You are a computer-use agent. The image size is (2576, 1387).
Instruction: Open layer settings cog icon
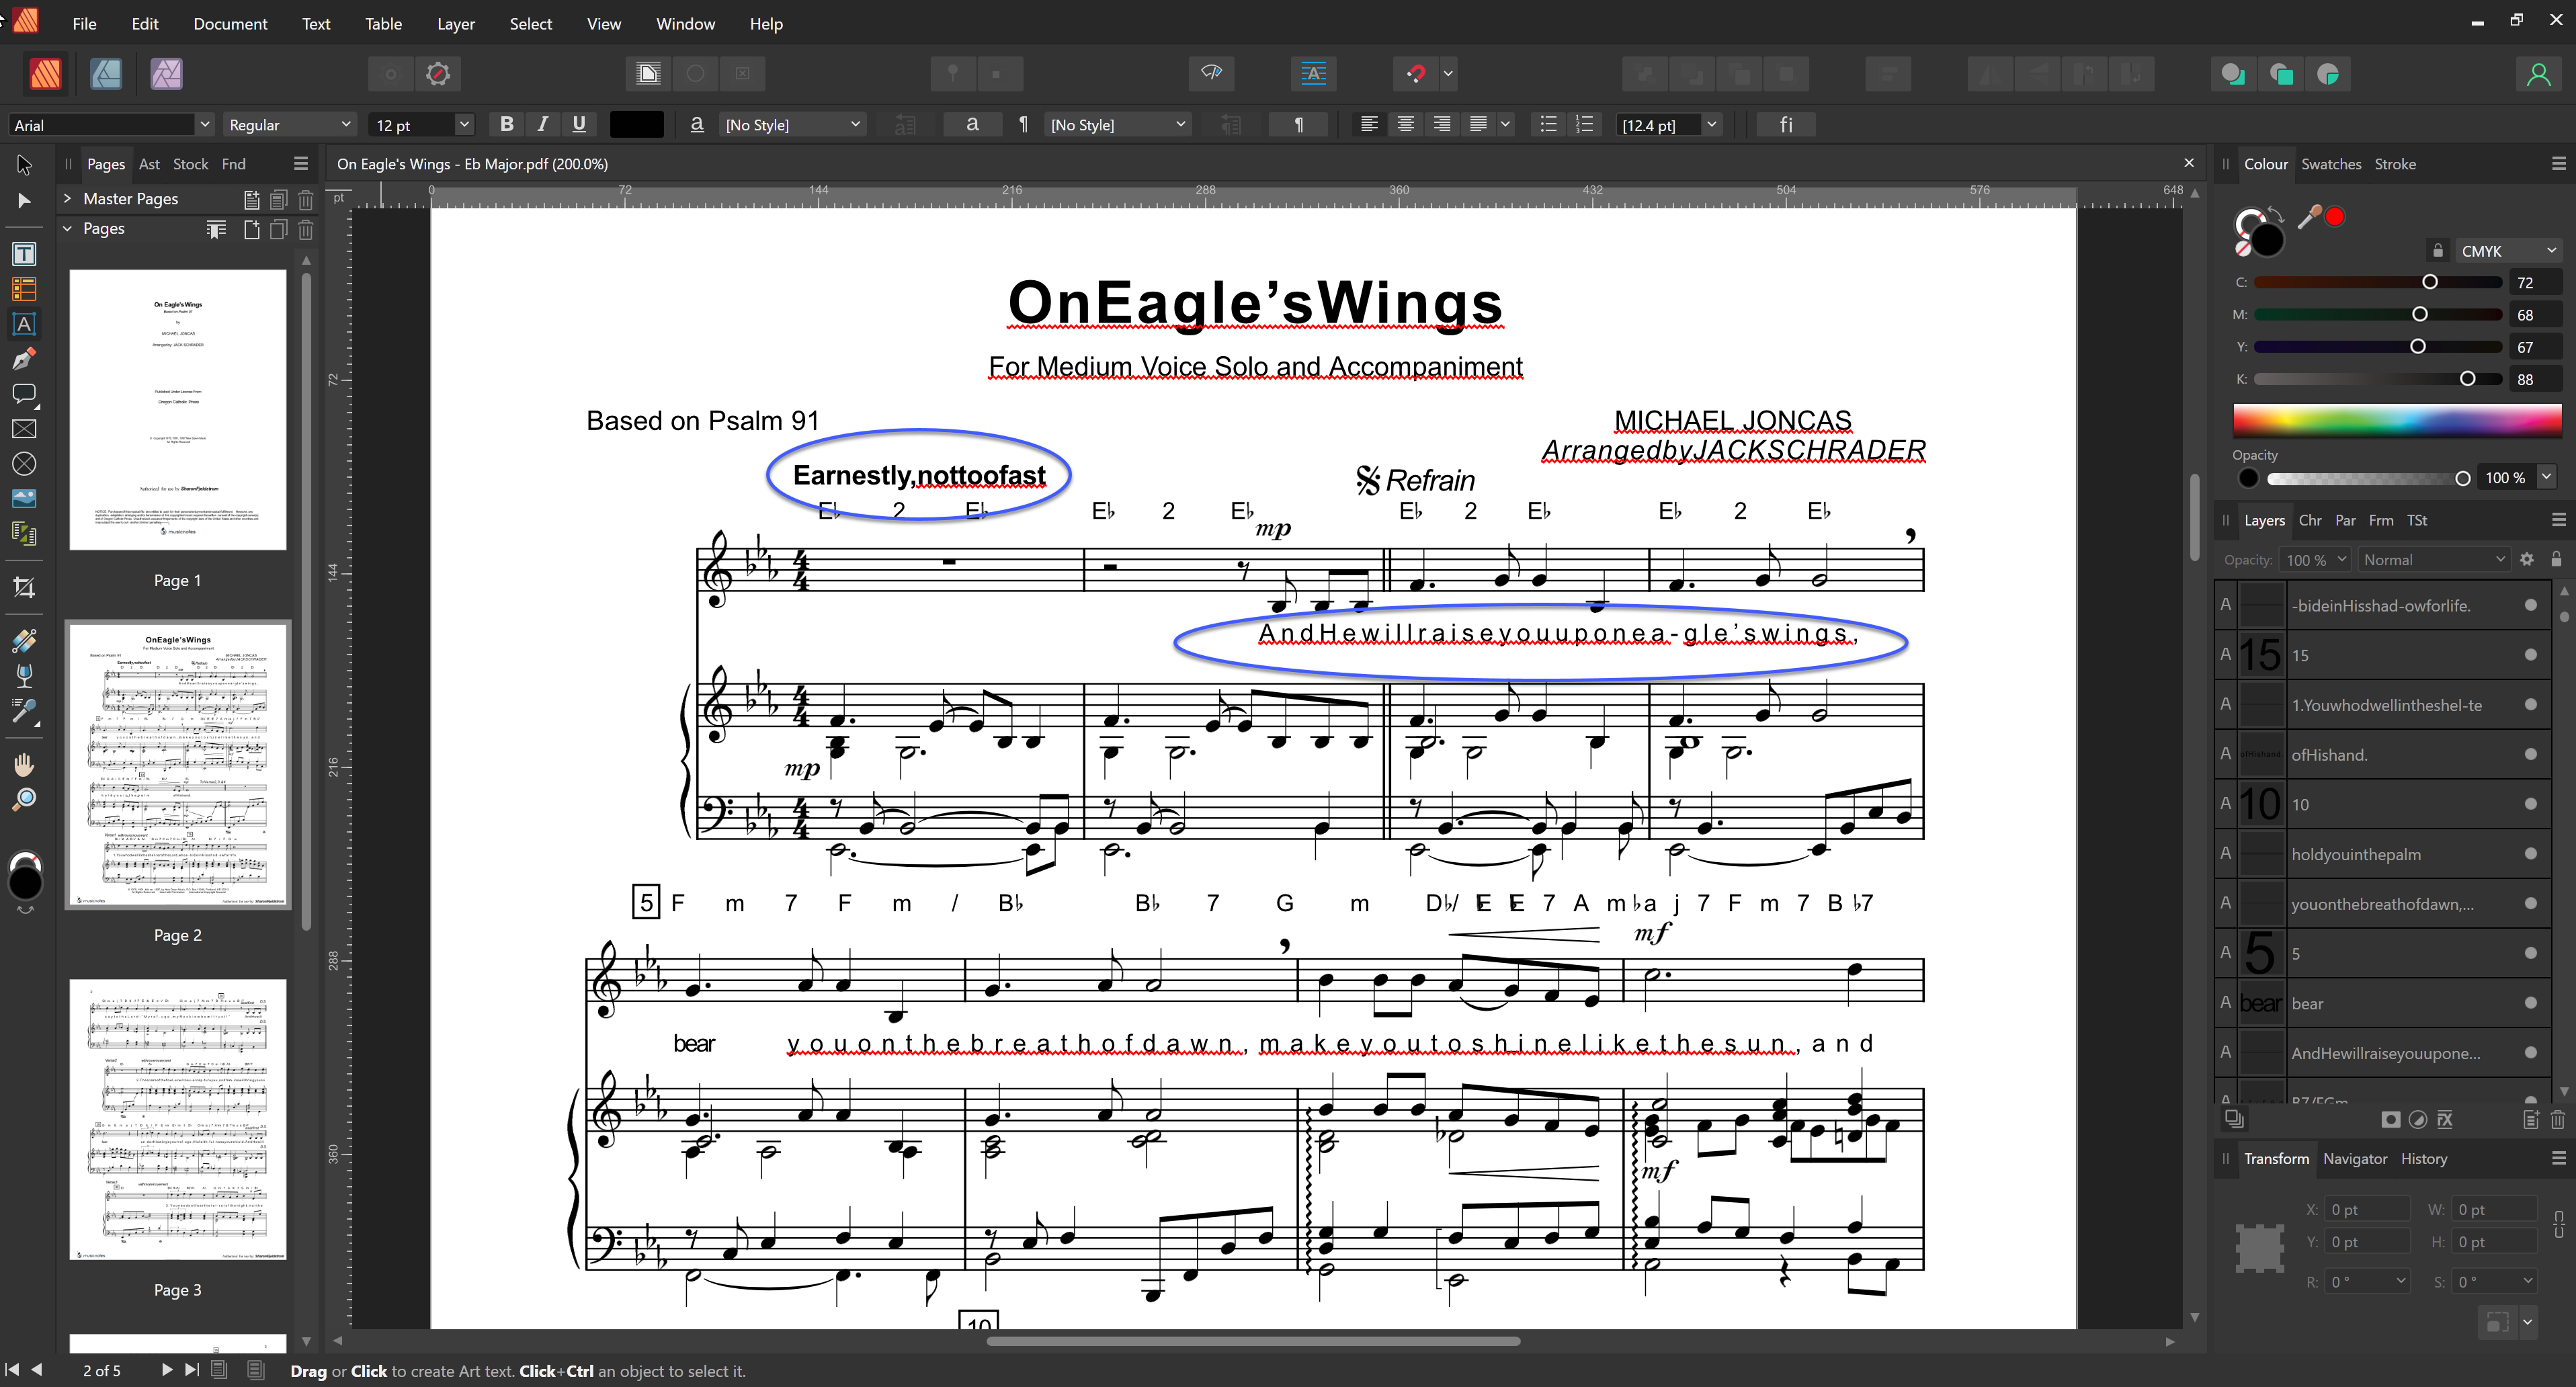pos(2527,560)
